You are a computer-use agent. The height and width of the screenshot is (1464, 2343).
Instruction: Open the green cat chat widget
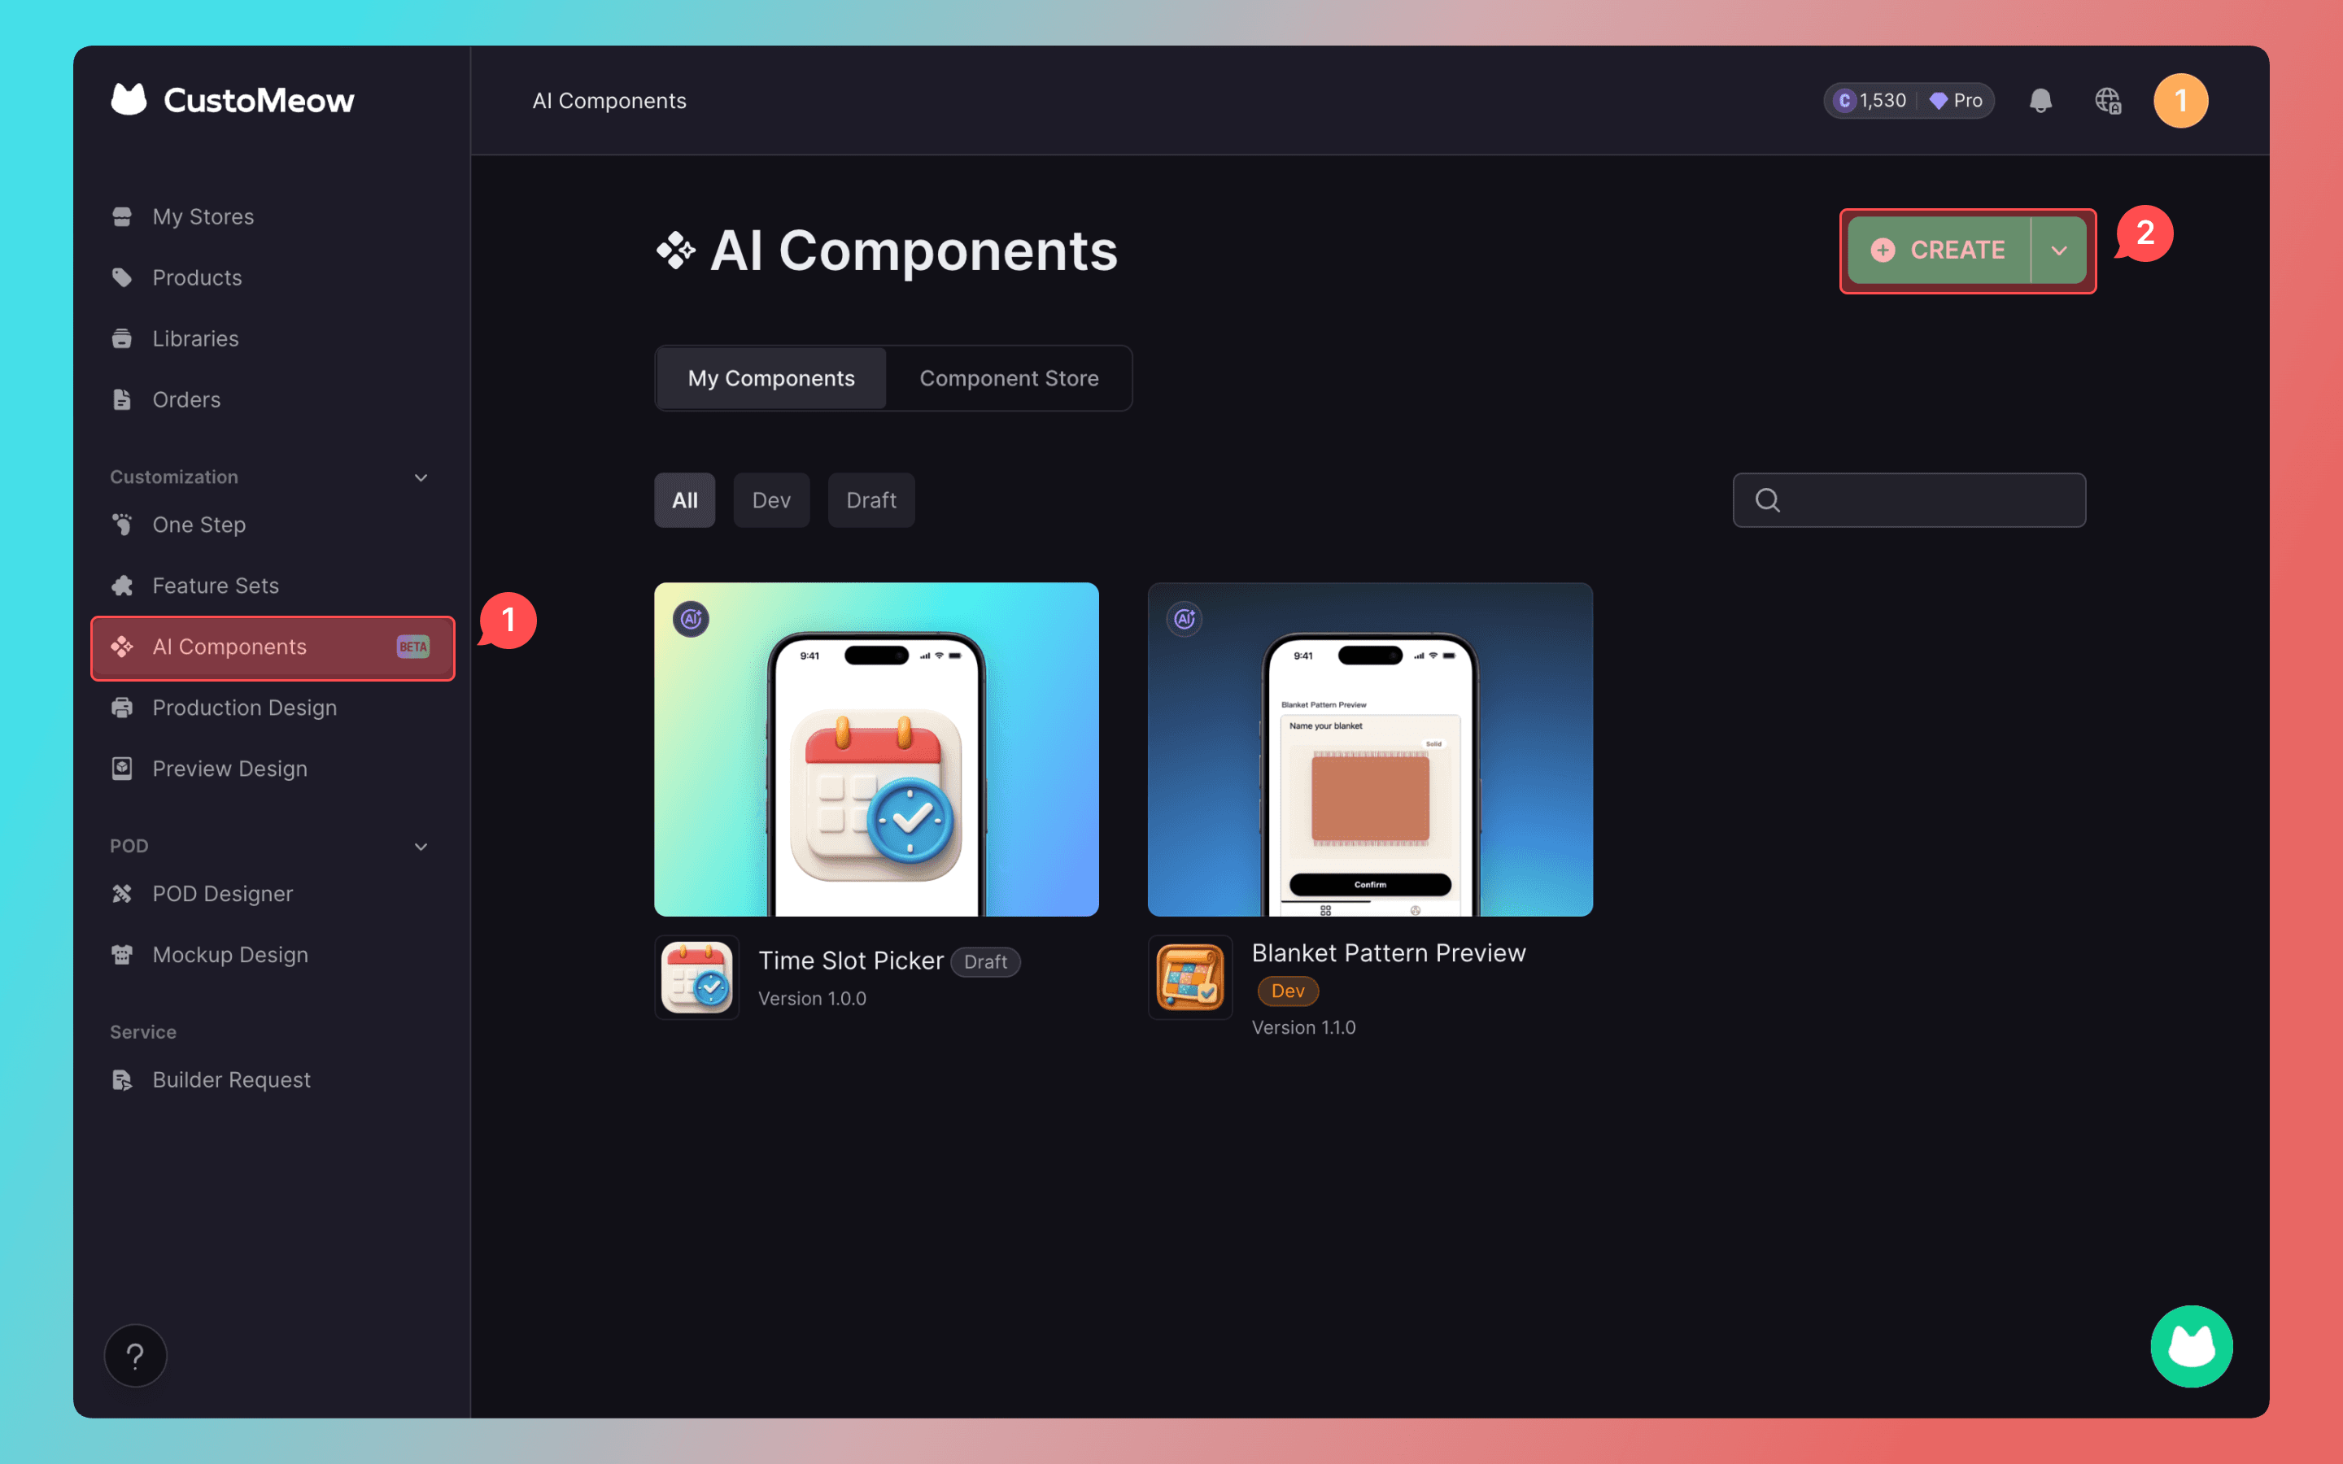coord(2191,1346)
